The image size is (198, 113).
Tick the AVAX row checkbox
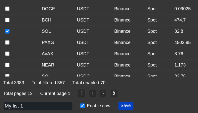pyautogui.click(x=7, y=54)
